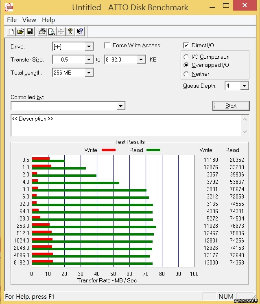
Task: Activate context help arrow-question icon
Action: [x=80, y=31]
